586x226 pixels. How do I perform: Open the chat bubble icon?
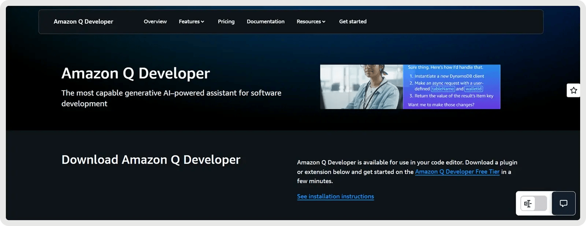(563, 203)
